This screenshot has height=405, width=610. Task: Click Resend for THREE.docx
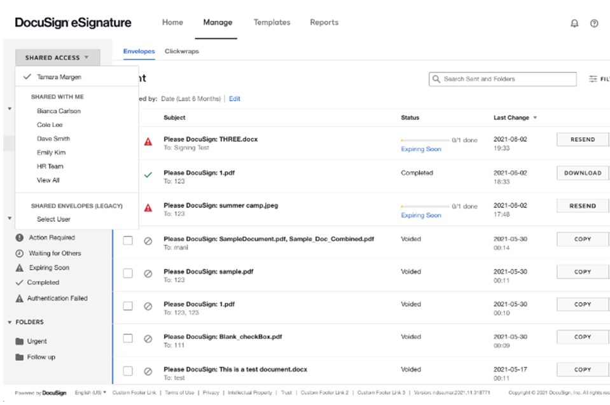(x=583, y=139)
